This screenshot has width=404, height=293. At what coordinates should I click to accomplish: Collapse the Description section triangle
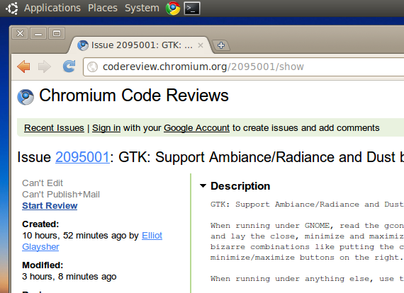pos(203,185)
